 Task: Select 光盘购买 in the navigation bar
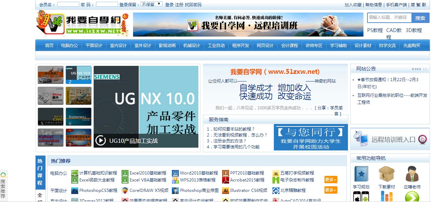[x=412, y=46]
